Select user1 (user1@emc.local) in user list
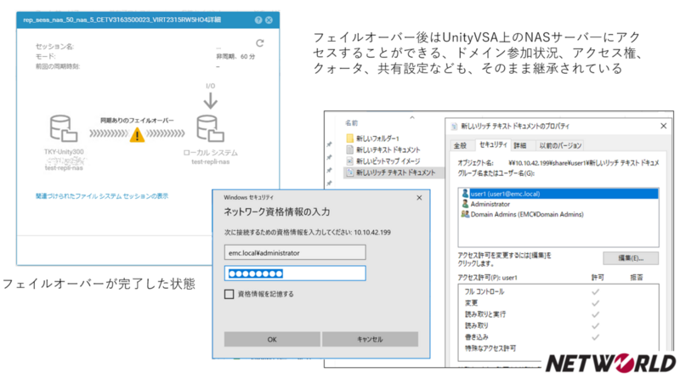Image resolution: width=680 pixels, height=378 pixels. click(559, 194)
